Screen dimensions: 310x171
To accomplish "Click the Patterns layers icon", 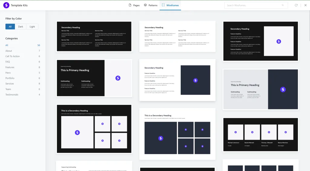I will click(x=145, y=5).
